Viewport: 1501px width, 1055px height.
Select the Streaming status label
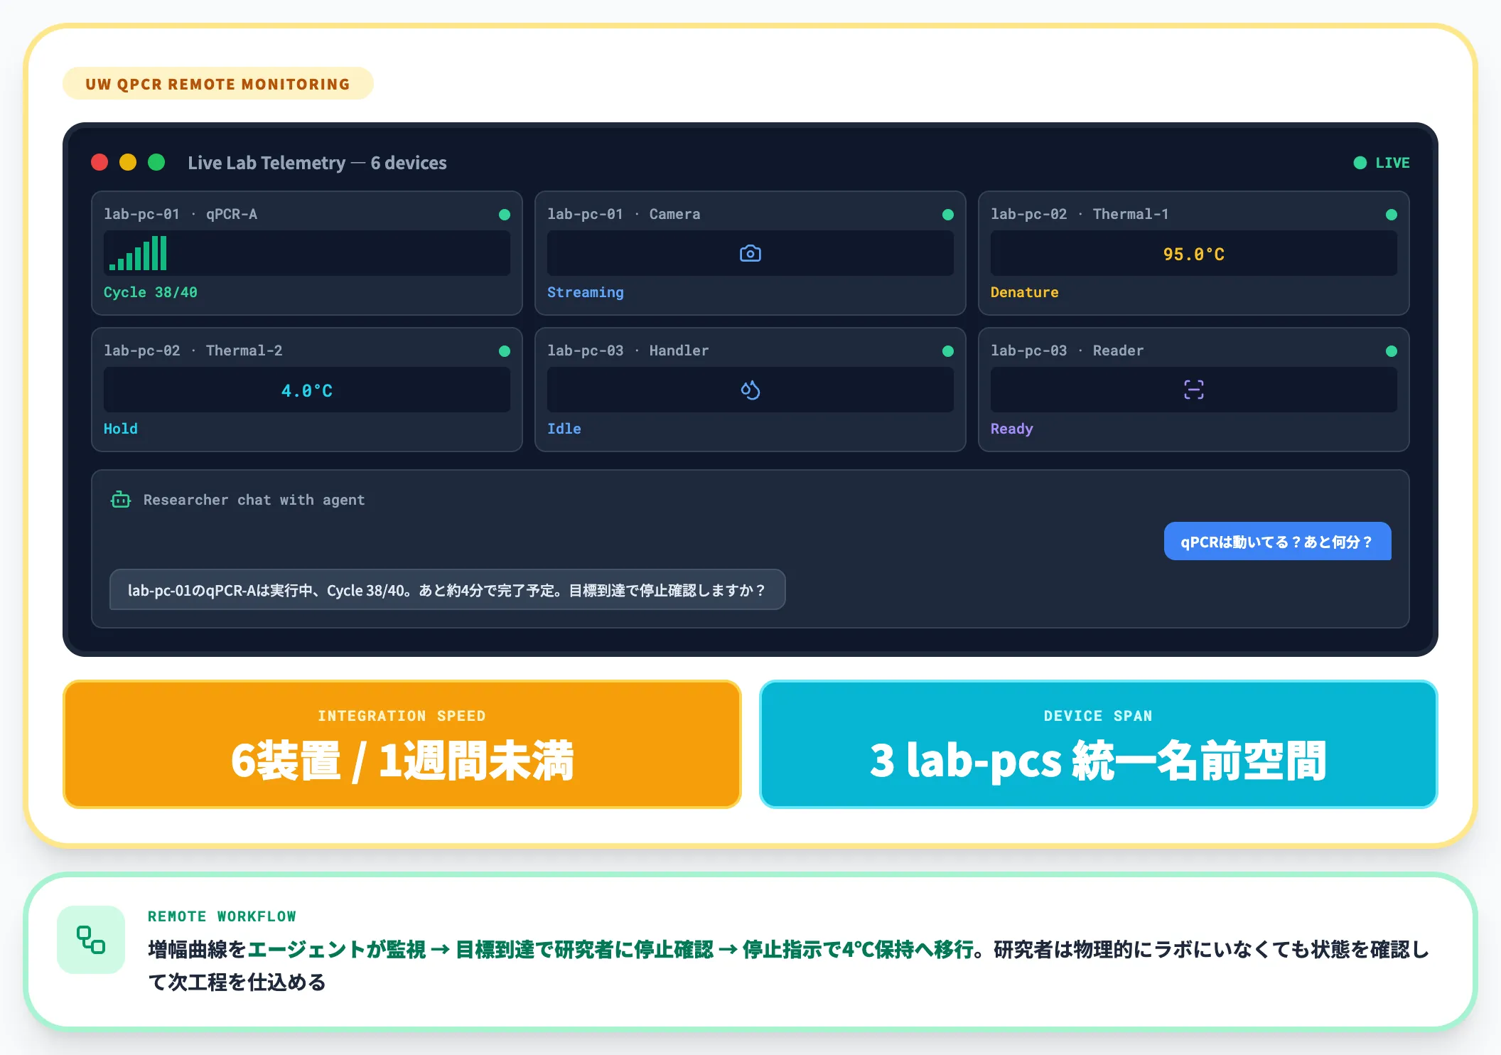point(586,292)
